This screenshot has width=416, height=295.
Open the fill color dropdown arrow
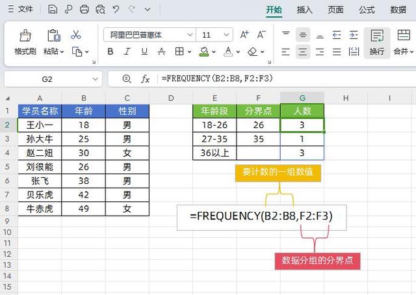[x=214, y=52]
